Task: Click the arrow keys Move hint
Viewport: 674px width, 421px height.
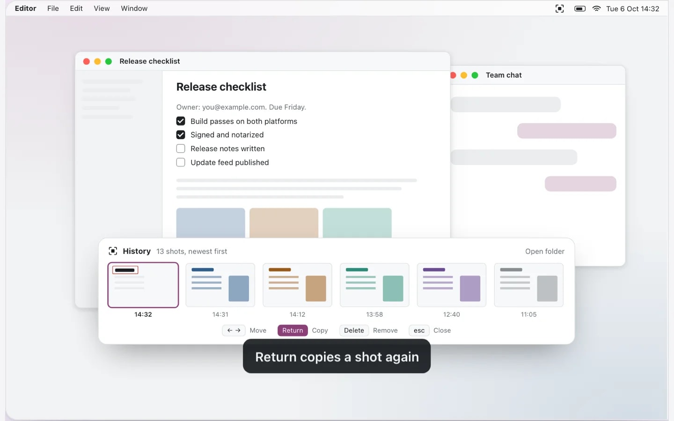Action: tap(234, 330)
